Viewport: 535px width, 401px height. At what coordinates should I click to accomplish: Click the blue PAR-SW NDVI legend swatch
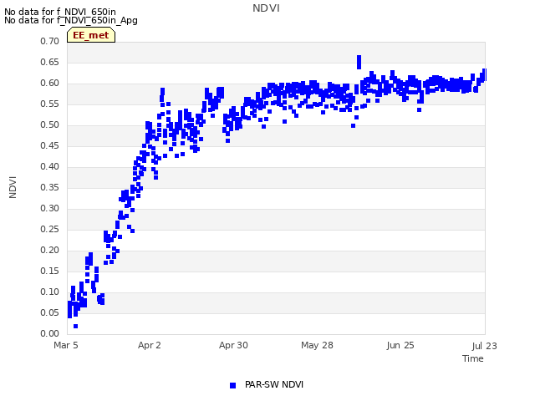click(232, 385)
